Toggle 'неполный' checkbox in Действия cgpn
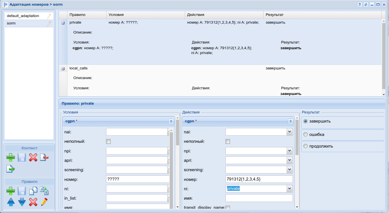Viewport: 389px width, 213px height. coord(228,141)
